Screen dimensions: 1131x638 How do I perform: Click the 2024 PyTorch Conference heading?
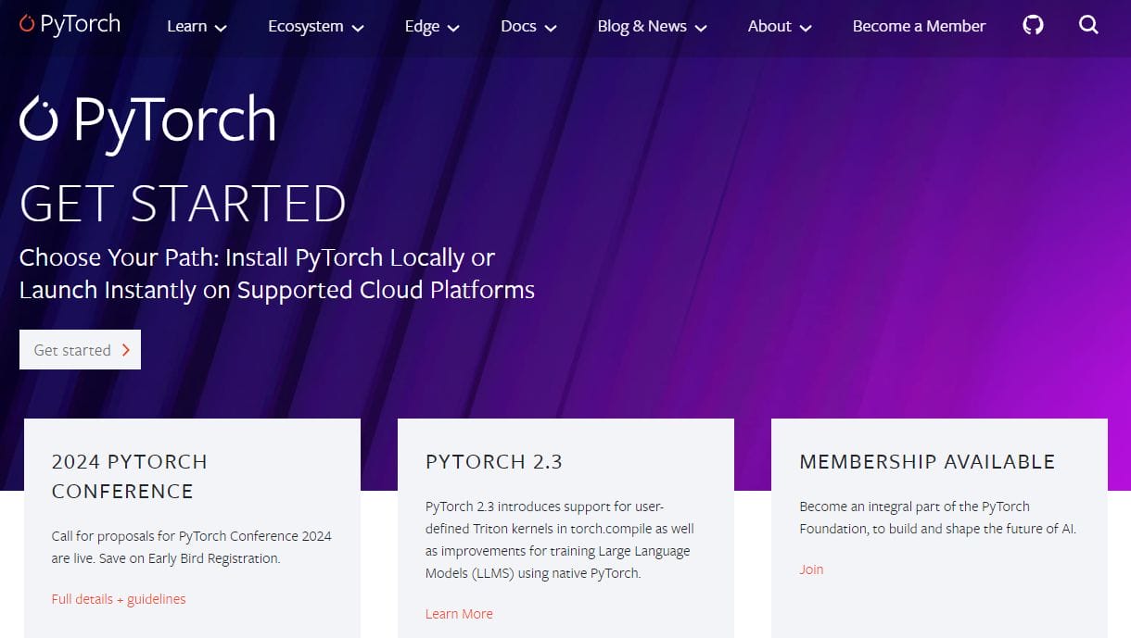pos(129,476)
